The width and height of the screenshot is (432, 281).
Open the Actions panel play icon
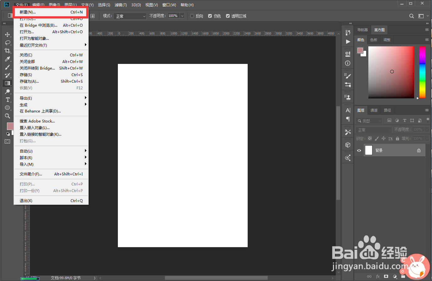click(x=348, y=41)
